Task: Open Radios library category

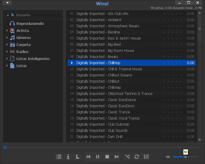Action: tap(22, 52)
